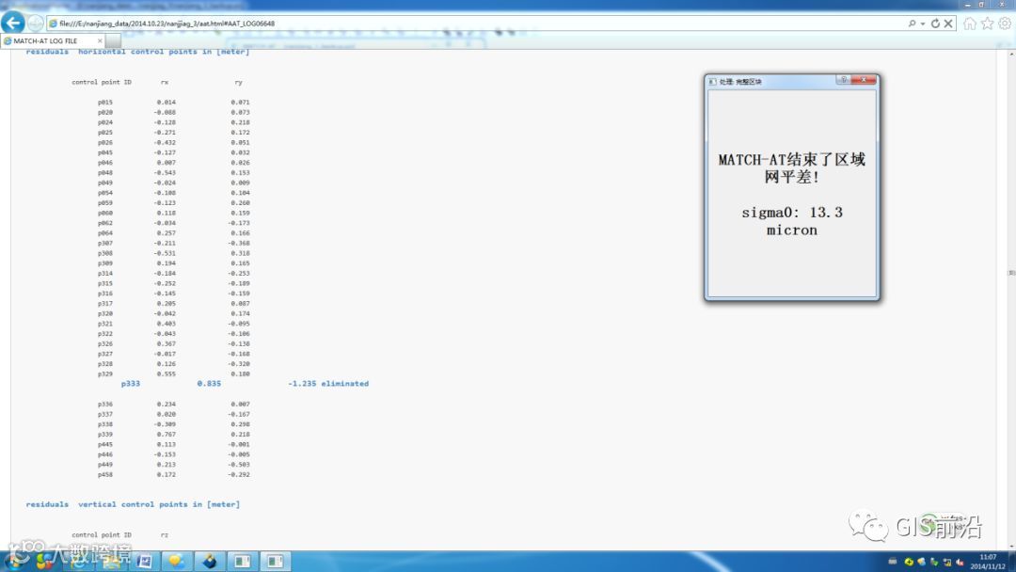The width and height of the screenshot is (1016, 572).
Task: Click the page scrollbar up arrow
Action: click(1010, 55)
